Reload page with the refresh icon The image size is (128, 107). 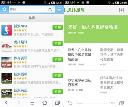click(50, 9)
